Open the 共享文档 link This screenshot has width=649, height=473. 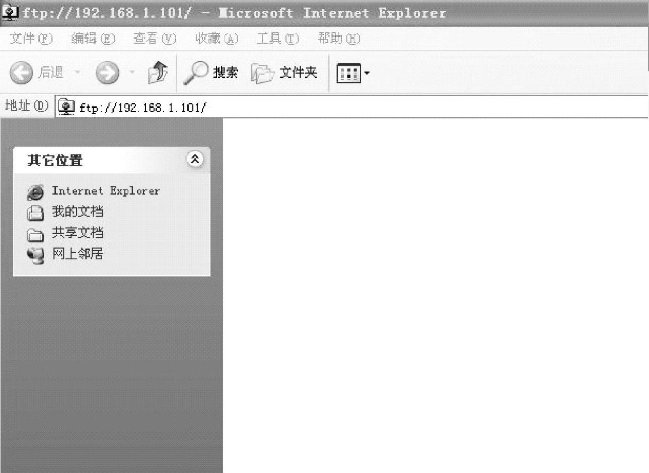(x=78, y=233)
